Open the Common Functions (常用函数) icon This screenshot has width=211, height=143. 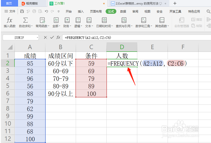pyautogui.click(x=42, y=20)
